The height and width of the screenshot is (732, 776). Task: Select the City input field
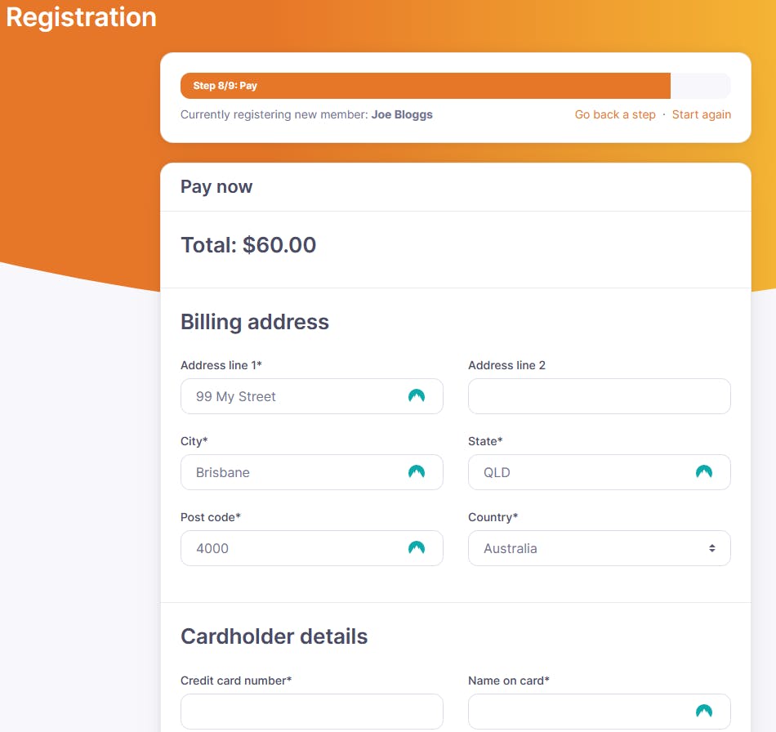click(294, 472)
